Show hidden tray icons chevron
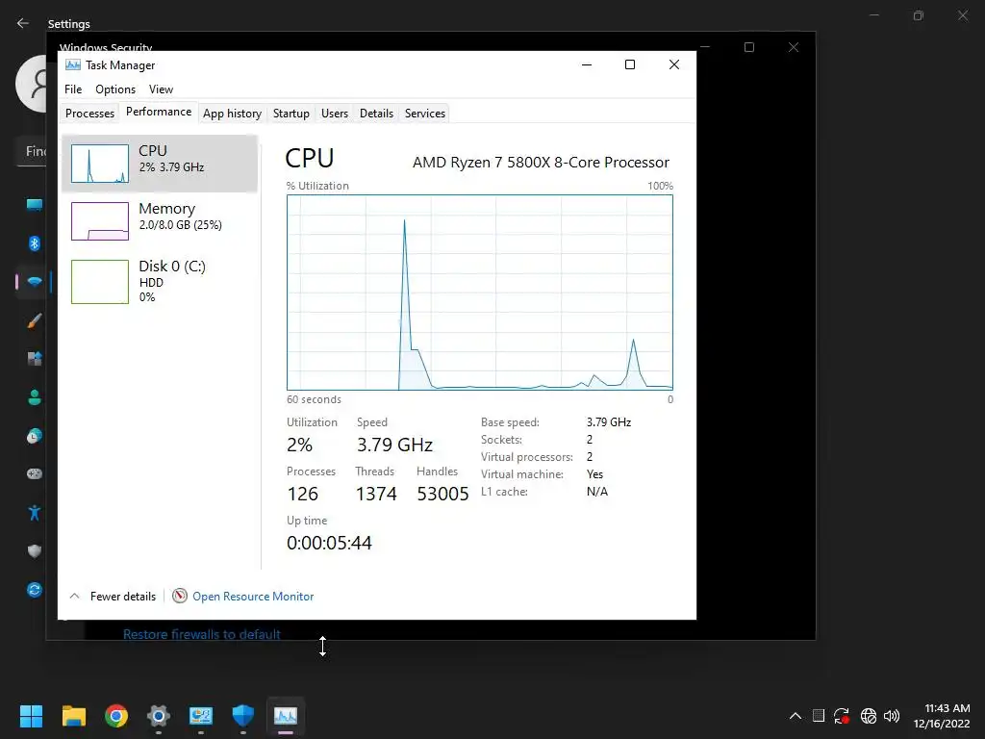The image size is (985, 739). point(796,716)
